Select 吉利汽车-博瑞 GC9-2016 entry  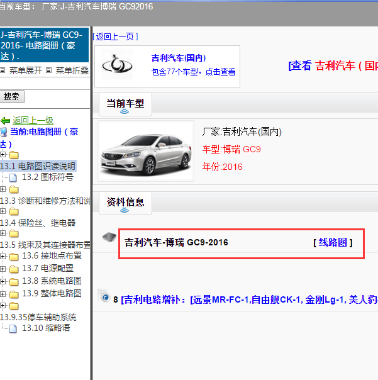[176, 242]
